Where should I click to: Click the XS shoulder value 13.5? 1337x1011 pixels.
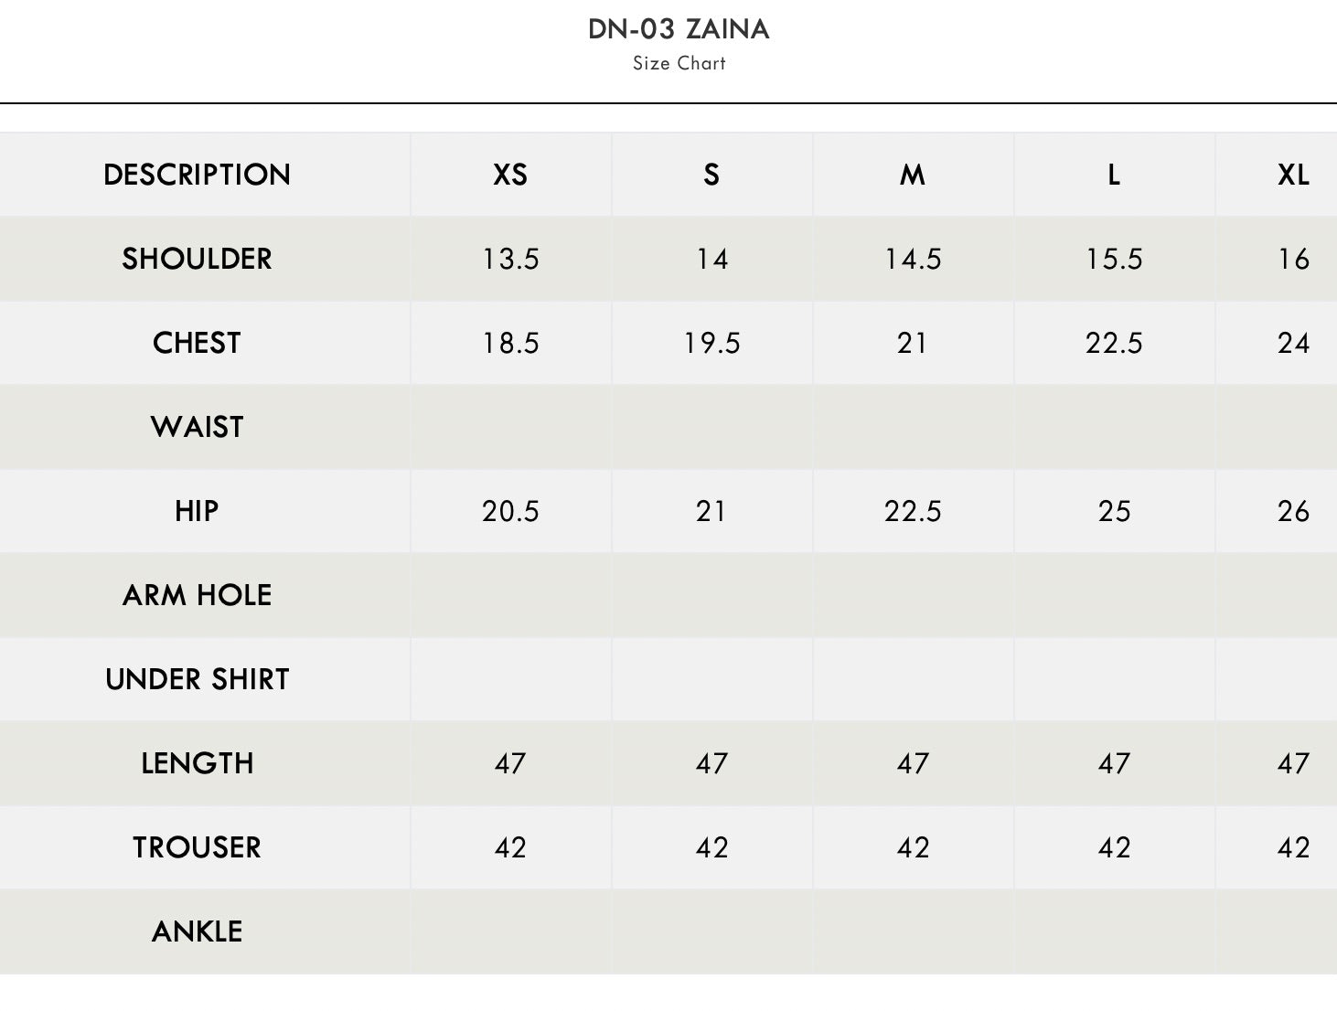(x=510, y=259)
